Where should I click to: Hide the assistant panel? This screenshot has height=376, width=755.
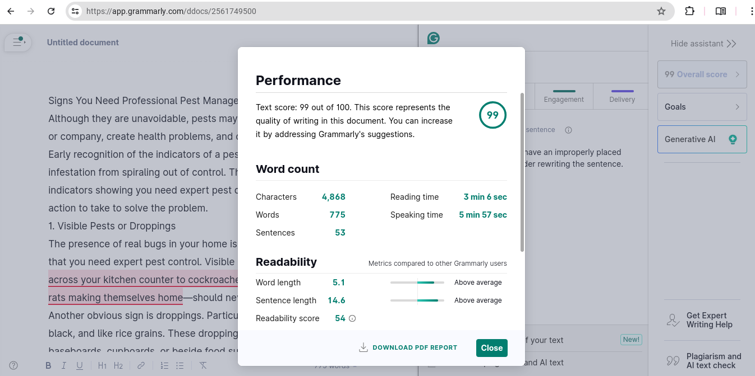703,44
